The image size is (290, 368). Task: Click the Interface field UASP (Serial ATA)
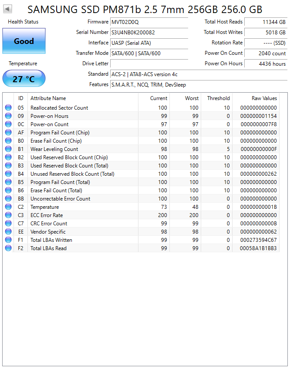click(x=149, y=43)
